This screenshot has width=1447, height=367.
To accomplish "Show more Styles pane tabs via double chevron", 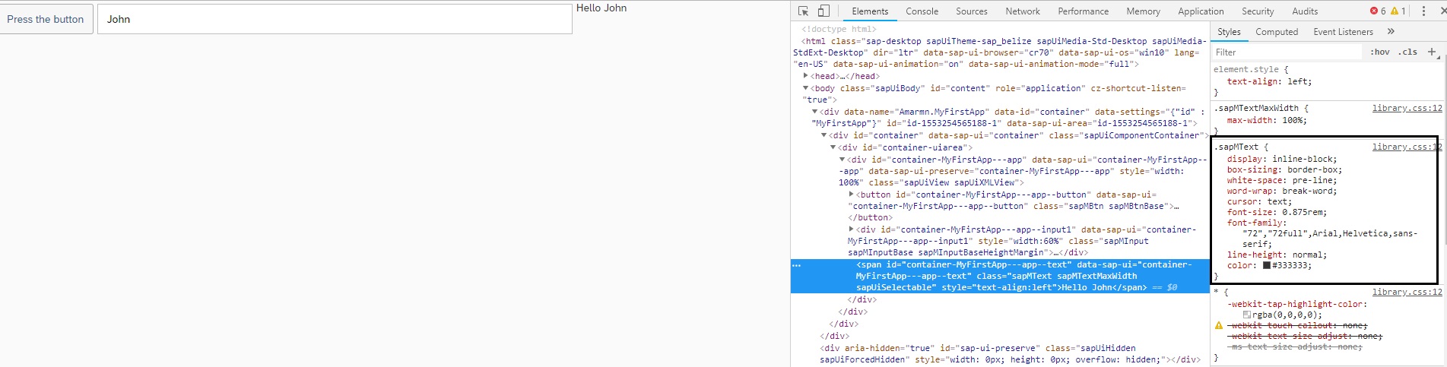I will point(1391,32).
